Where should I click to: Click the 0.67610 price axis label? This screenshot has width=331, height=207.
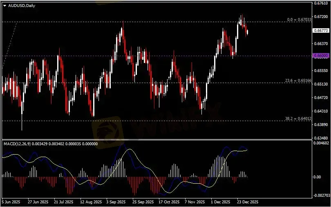320,3
